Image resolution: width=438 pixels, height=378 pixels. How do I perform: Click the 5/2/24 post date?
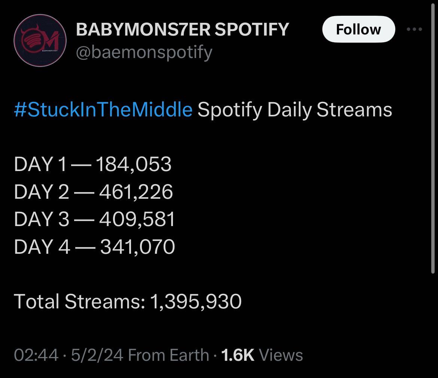coord(97,355)
